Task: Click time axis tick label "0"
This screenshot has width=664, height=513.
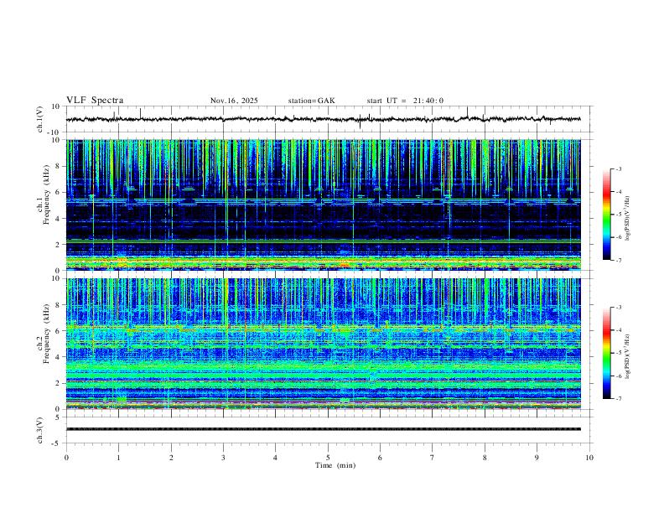Action: click(x=66, y=458)
